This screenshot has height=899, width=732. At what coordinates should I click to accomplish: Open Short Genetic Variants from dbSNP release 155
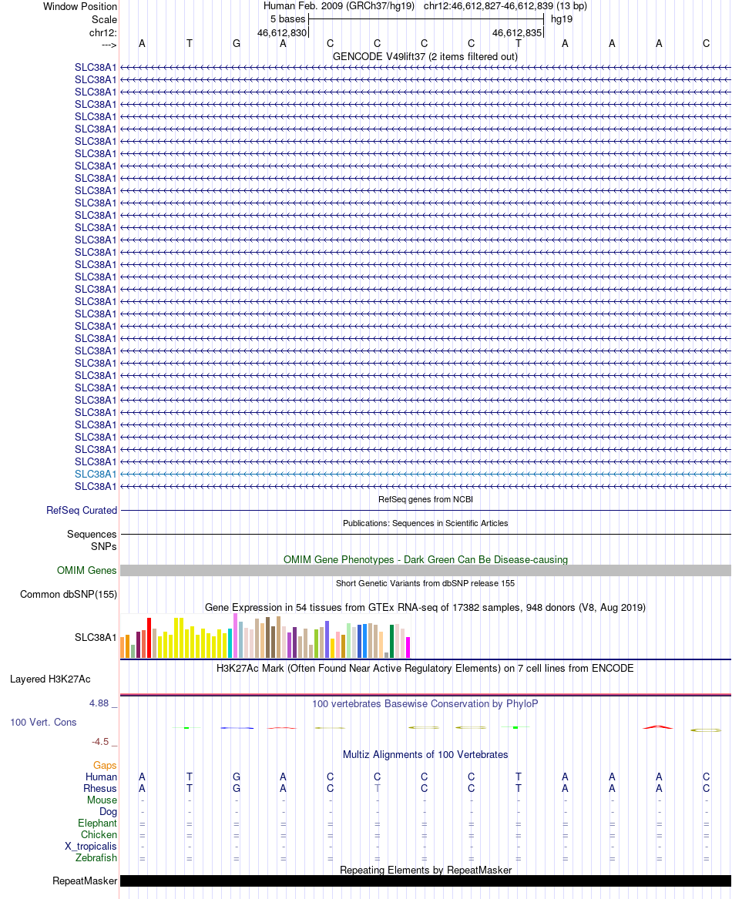click(425, 583)
